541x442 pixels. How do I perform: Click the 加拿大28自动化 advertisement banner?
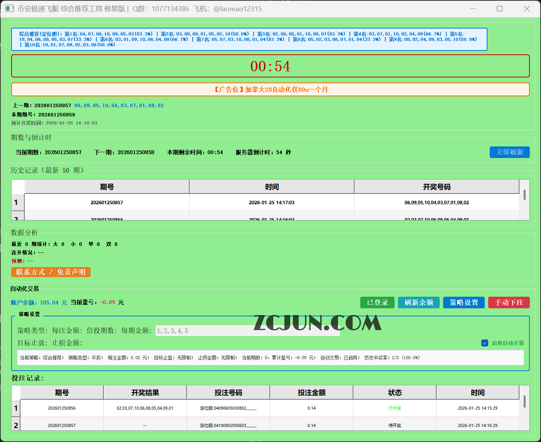point(270,89)
